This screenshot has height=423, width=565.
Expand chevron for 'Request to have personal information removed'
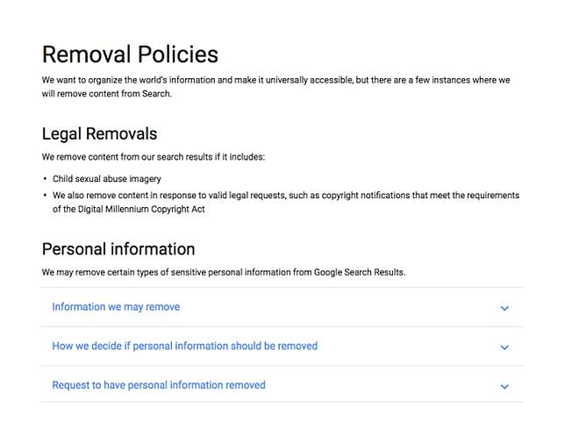(504, 386)
